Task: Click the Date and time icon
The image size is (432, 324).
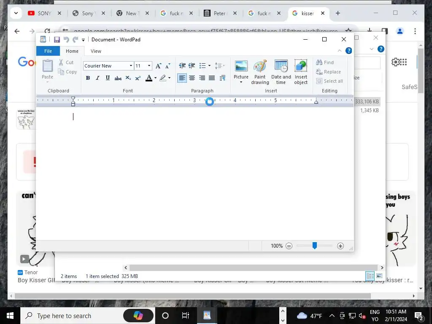Action: 281,72
